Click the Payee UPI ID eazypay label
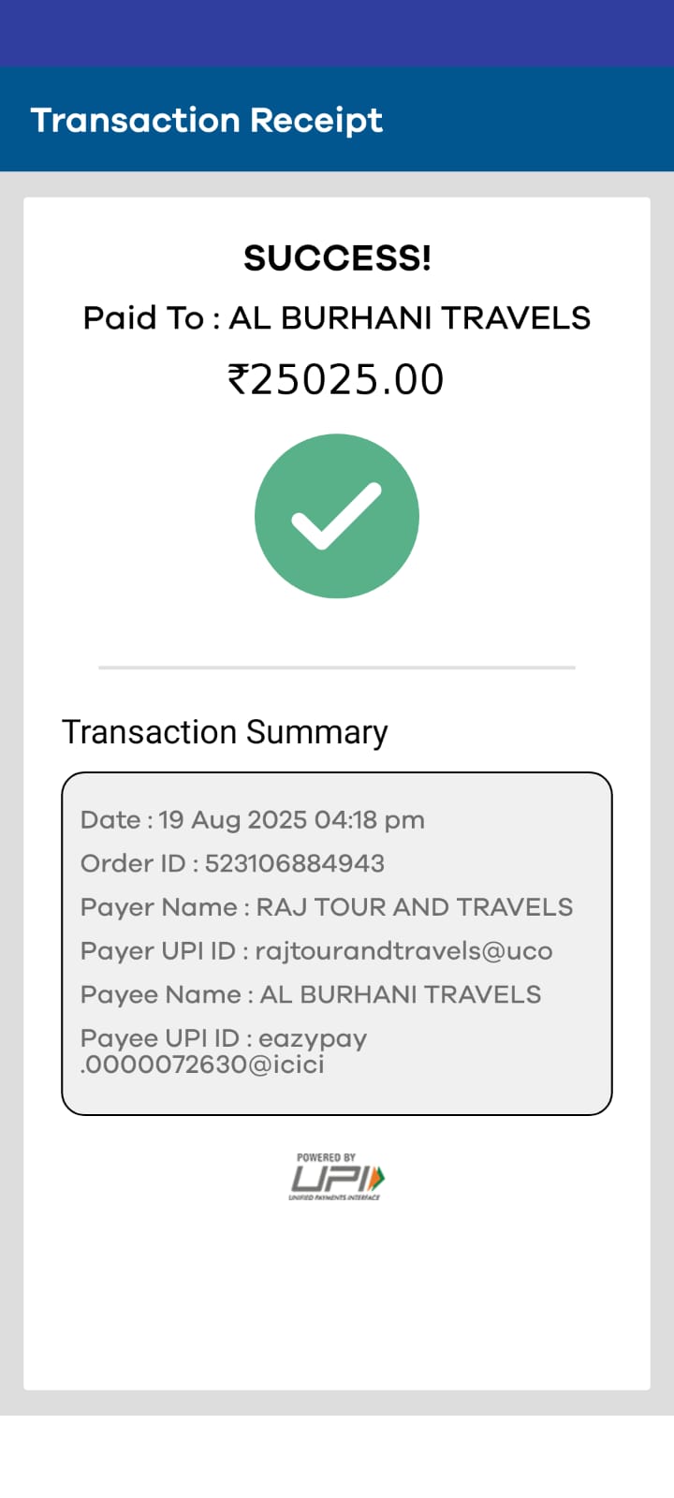674x1498 pixels. click(x=224, y=1038)
